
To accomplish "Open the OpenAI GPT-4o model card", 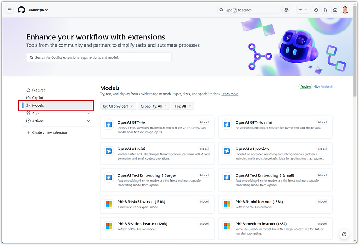I will pos(157,127).
